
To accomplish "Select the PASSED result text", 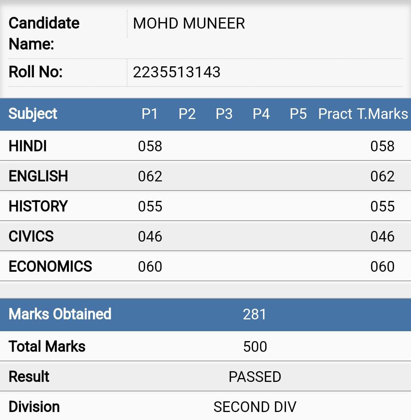I will point(255,377).
